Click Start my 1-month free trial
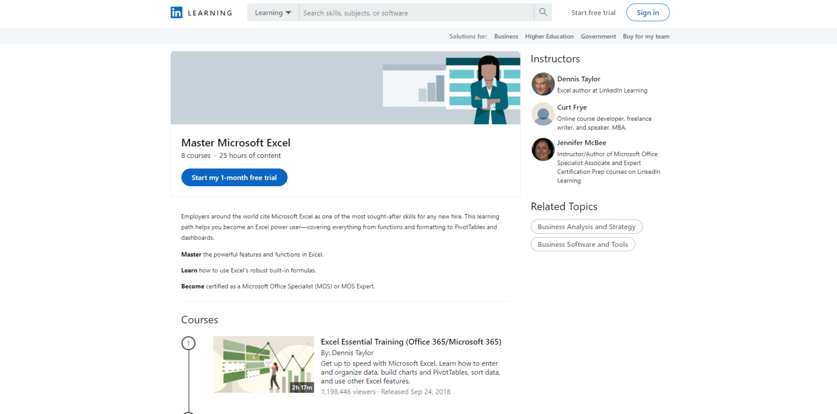The image size is (837, 414). 234,177
